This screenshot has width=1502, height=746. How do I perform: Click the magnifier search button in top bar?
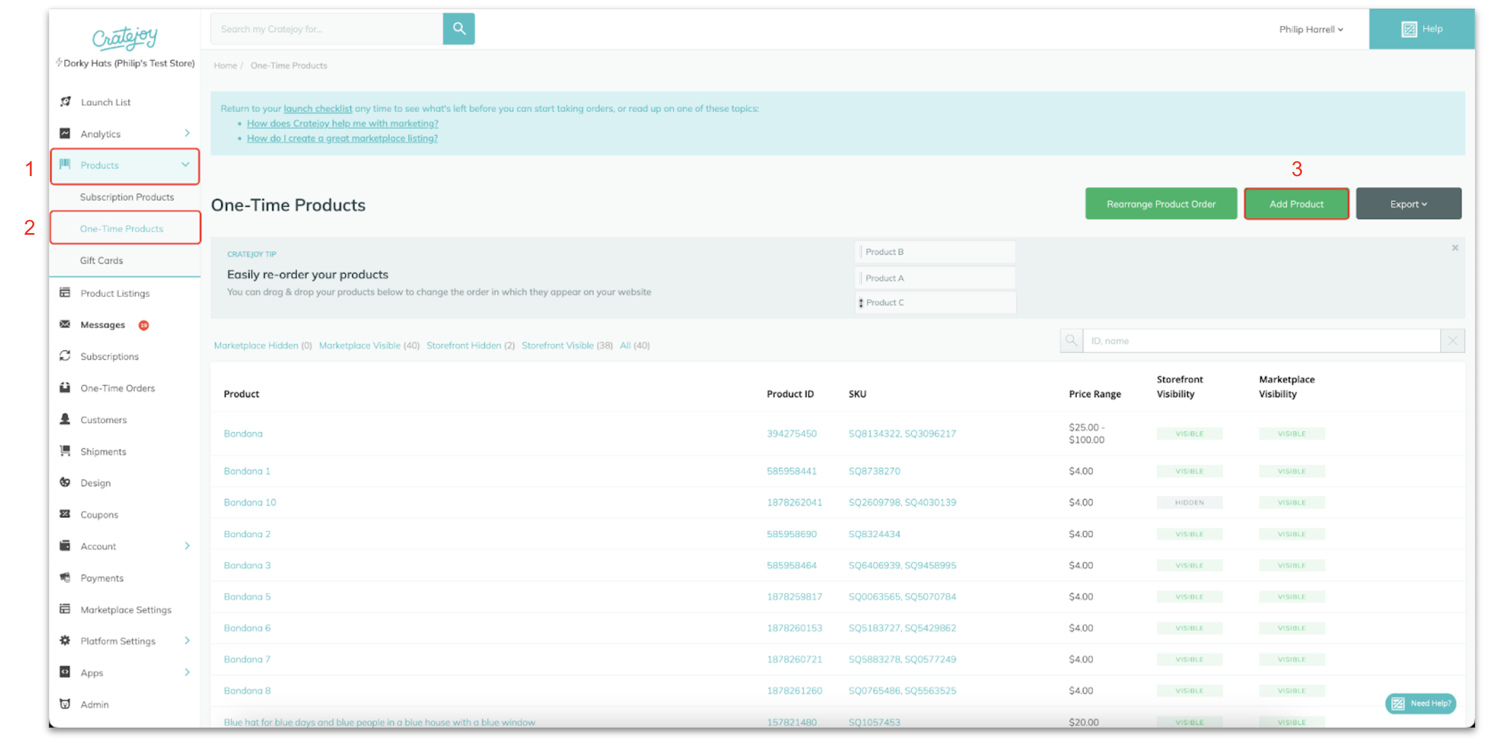458,29
